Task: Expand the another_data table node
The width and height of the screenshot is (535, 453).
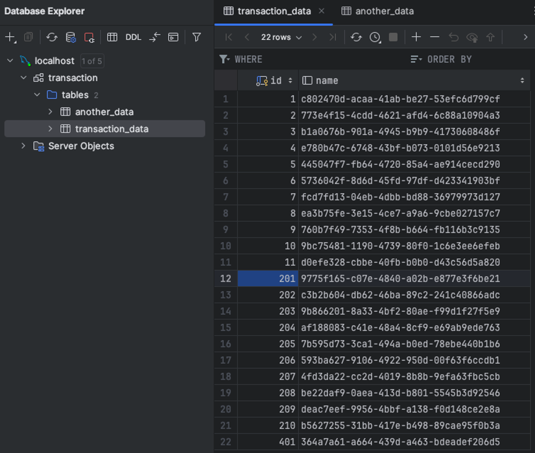Action: point(50,112)
